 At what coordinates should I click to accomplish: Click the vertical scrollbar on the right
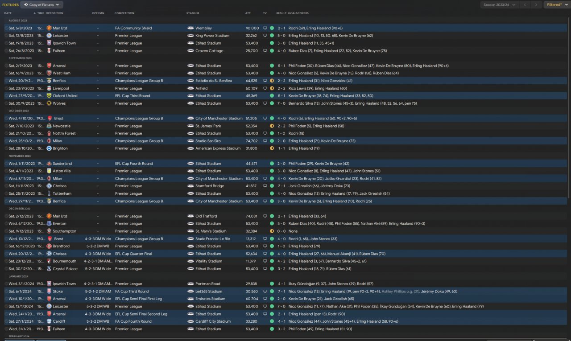click(x=568, y=107)
